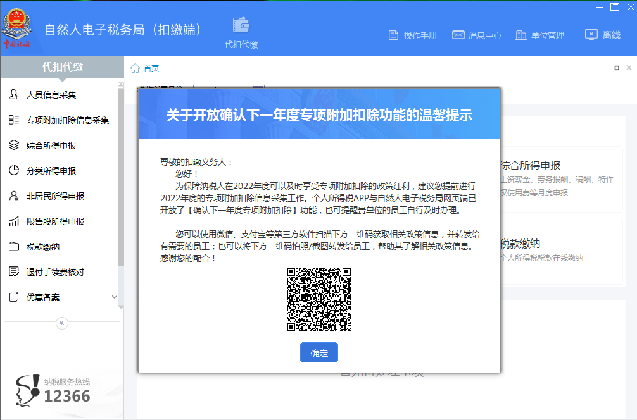The image size is (637, 420).
Task: Click the 代扣代缴 sidebar header
Action: tap(63, 67)
